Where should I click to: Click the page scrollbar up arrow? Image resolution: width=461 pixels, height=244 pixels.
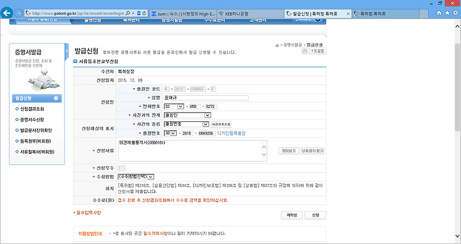coord(457,27)
